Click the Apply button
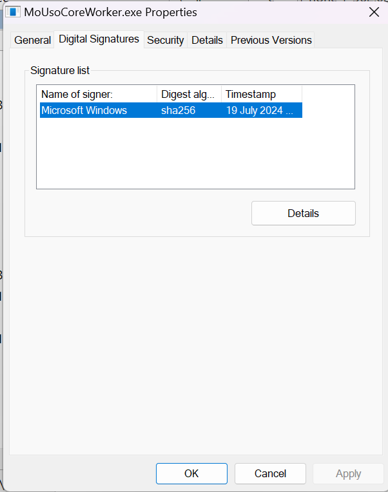This screenshot has height=492, width=388. coord(348,473)
